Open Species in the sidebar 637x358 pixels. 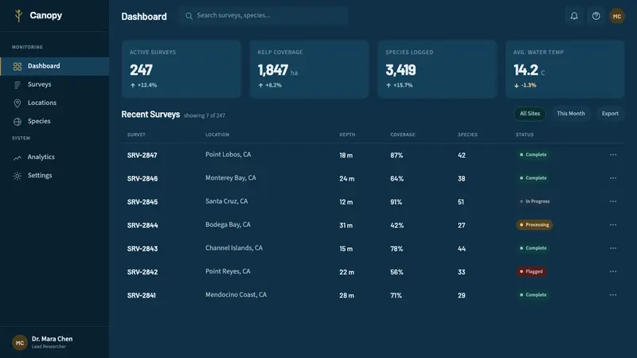click(x=54, y=121)
